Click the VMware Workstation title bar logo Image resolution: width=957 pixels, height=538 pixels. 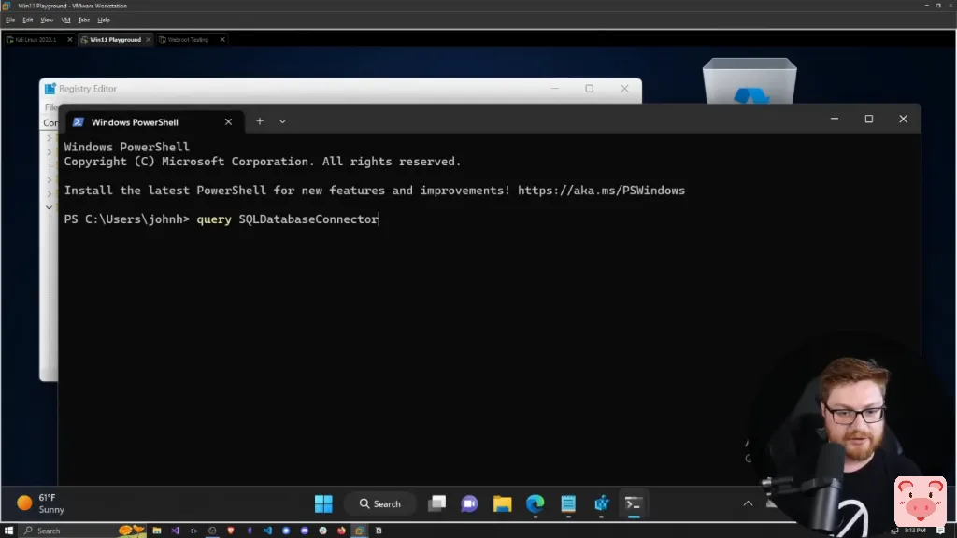coord(7,6)
